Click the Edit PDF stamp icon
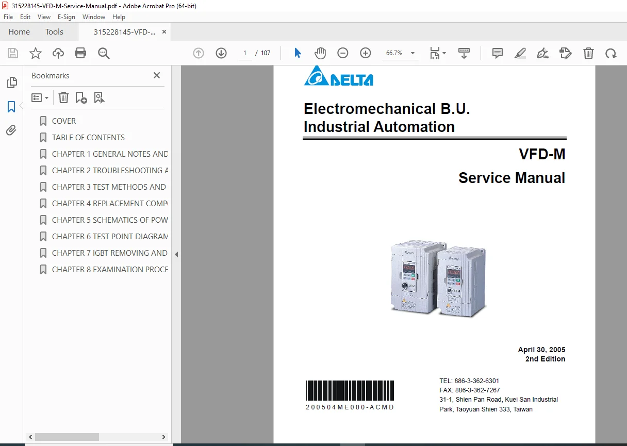 [566, 53]
